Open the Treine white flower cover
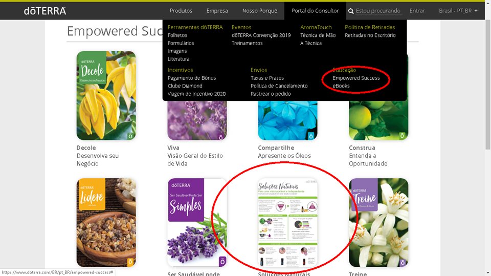 tap(378, 223)
